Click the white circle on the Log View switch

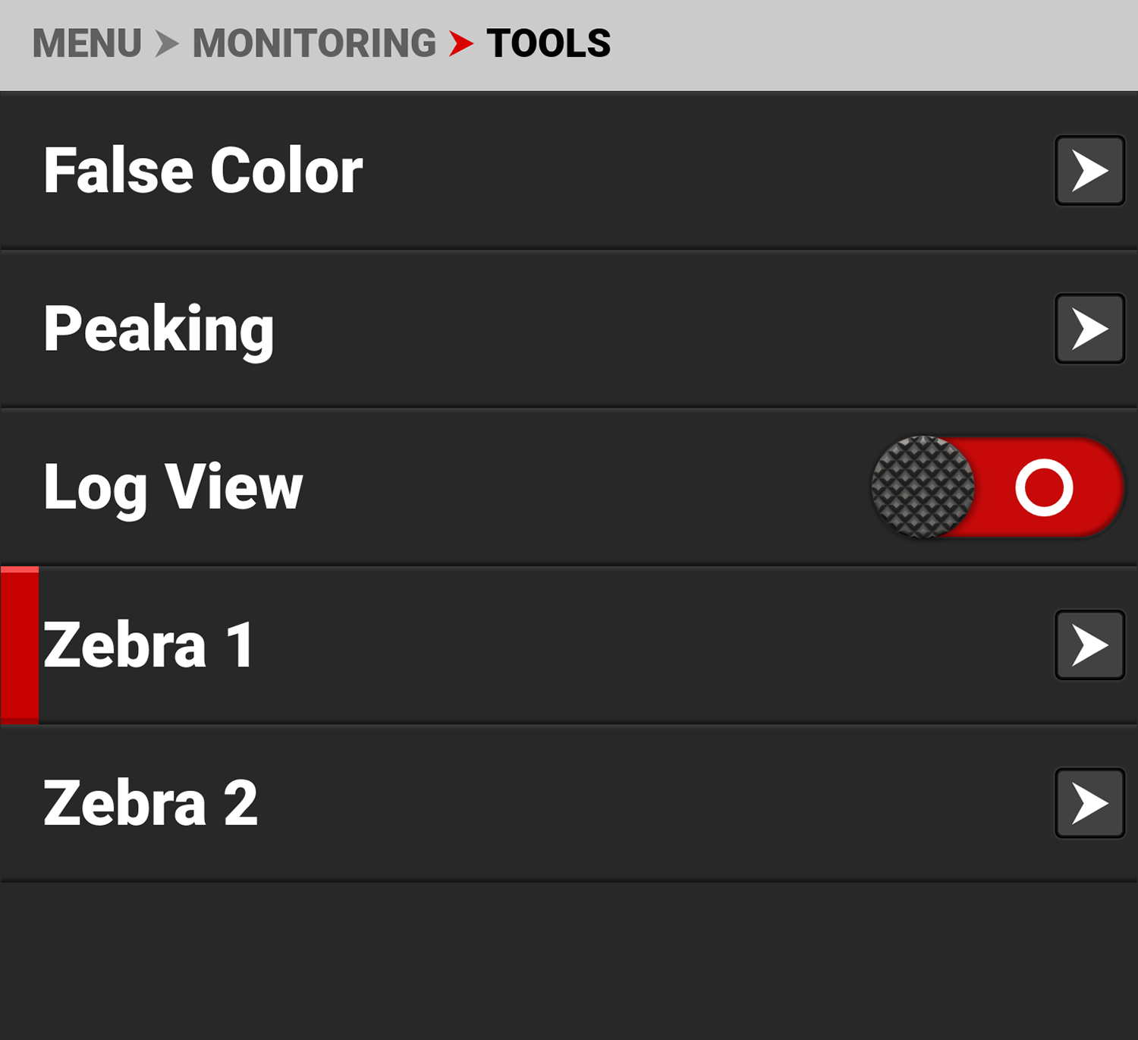pyautogui.click(x=1044, y=487)
